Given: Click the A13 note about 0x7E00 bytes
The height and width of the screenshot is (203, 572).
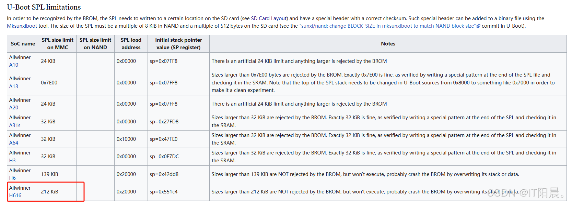Looking at the screenshot, I should [x=388, y=83].
